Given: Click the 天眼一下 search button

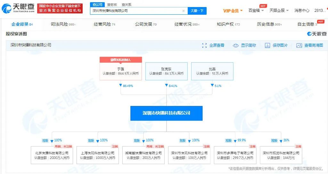Looking at the screenshot, I should [197, 11].
